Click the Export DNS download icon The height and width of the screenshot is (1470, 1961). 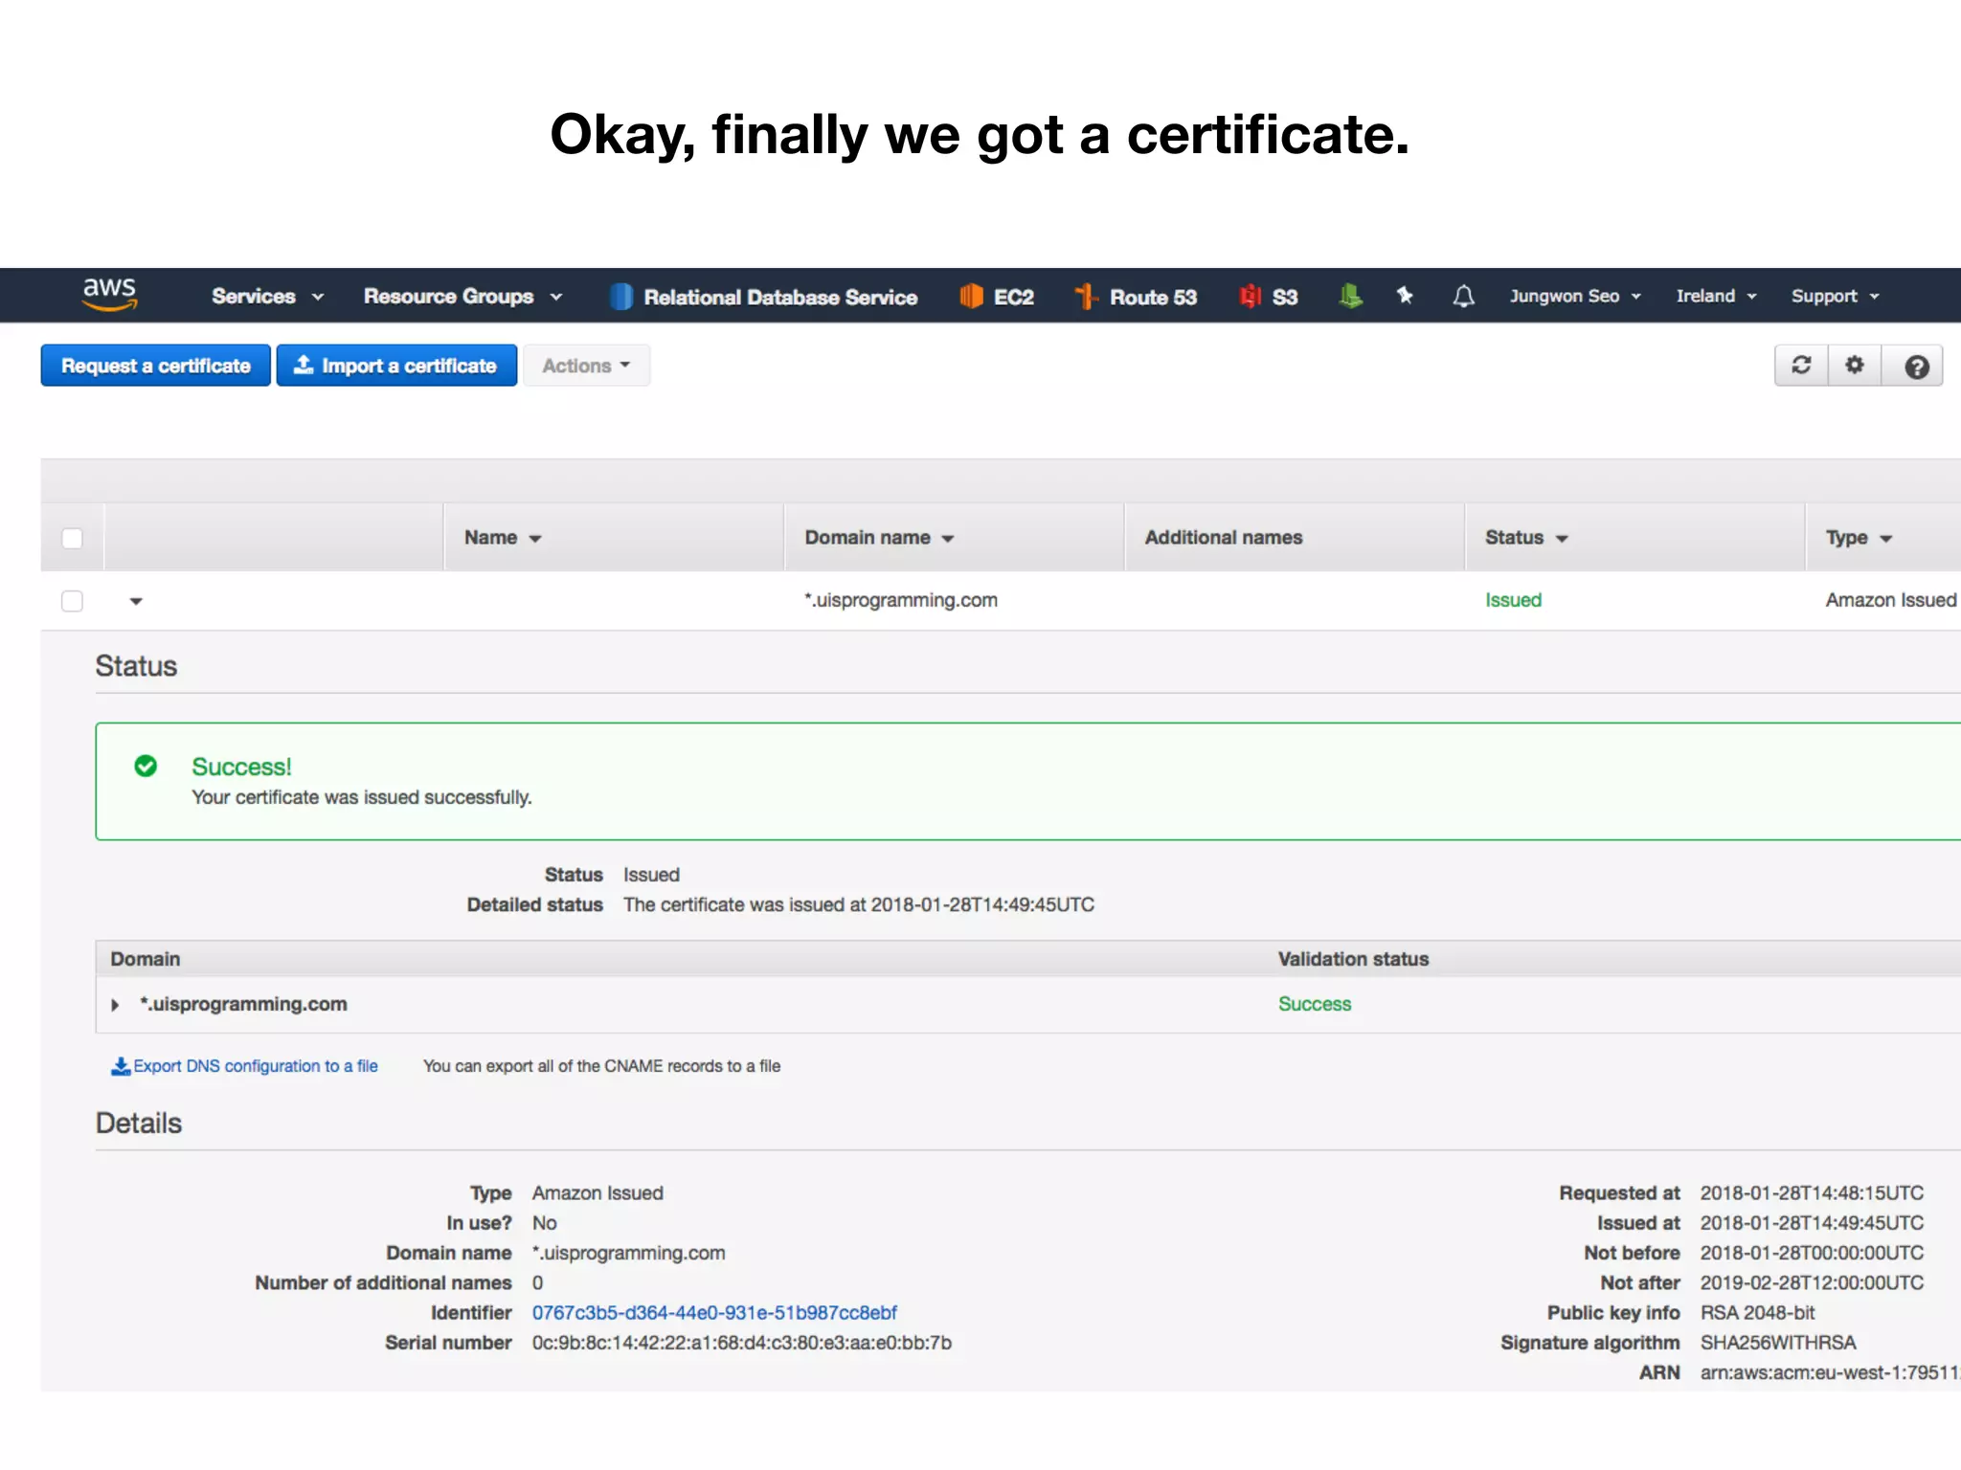pyautogui.click(x=121, y=1066)
